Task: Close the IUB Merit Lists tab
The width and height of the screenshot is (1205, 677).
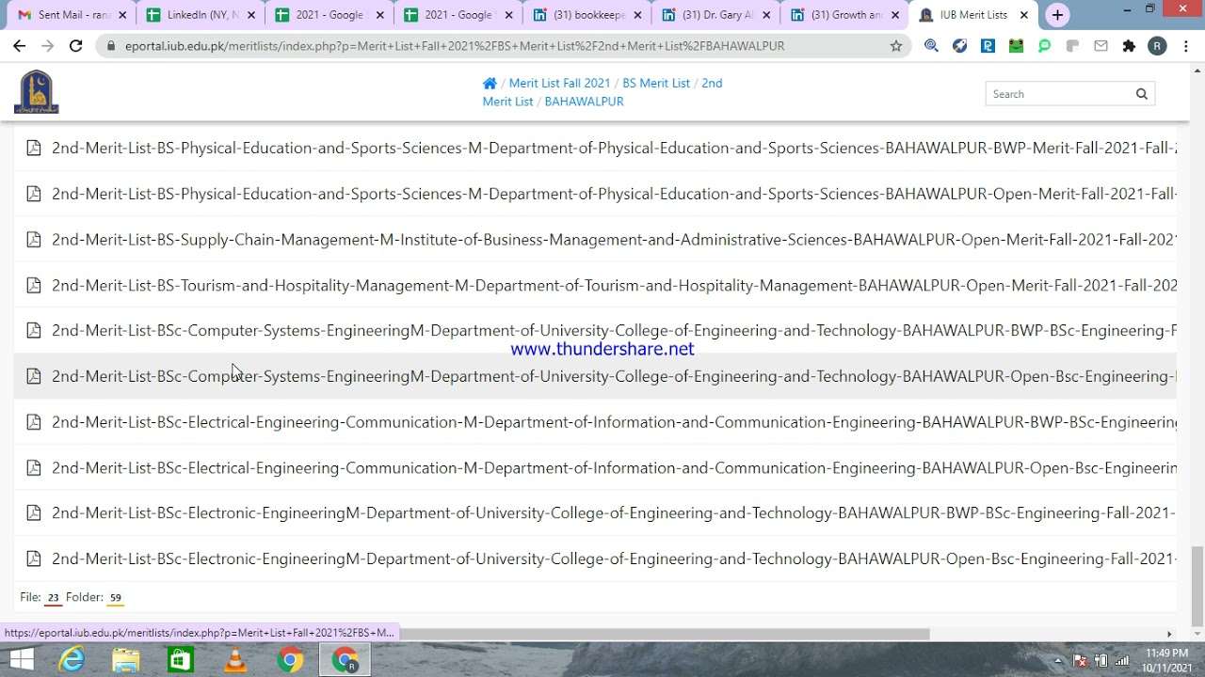Action: coord(1024,15)
